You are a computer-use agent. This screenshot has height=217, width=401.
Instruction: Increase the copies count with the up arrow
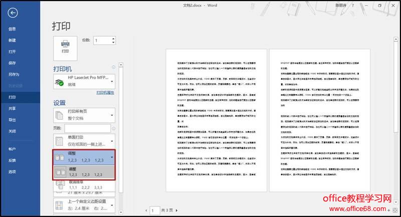pos(113,38)
